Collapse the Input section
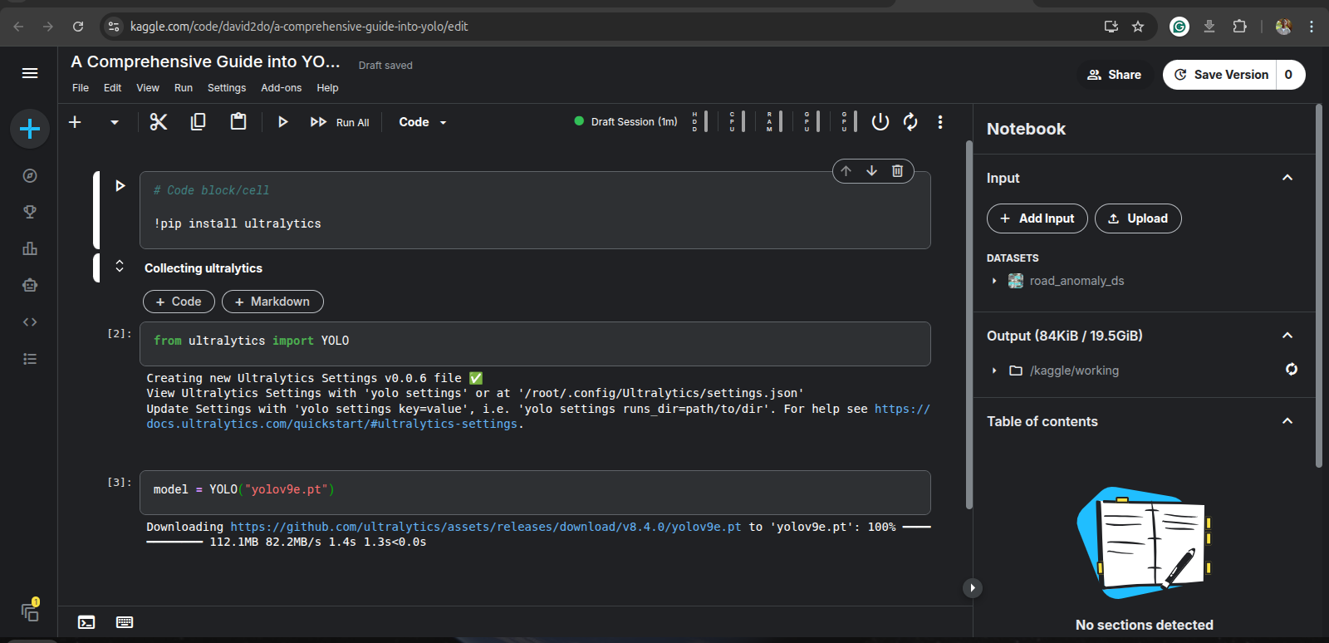The width and height of the screenshot is (1329, 643). (1287, 178)
